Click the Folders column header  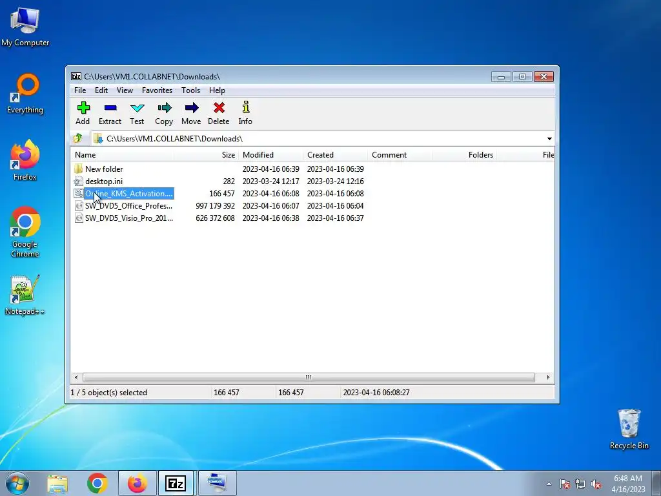point(464,155)
